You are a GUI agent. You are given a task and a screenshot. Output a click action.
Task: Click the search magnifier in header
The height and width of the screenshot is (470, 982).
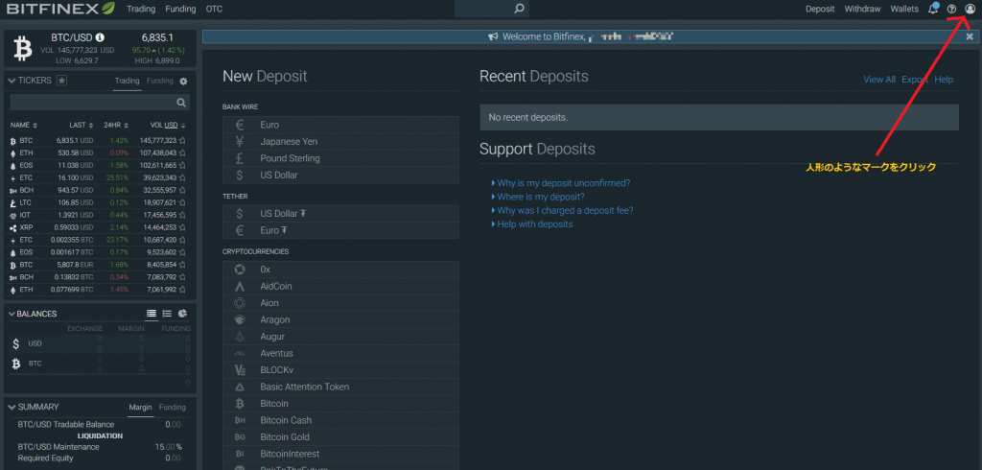coord(519,9)
